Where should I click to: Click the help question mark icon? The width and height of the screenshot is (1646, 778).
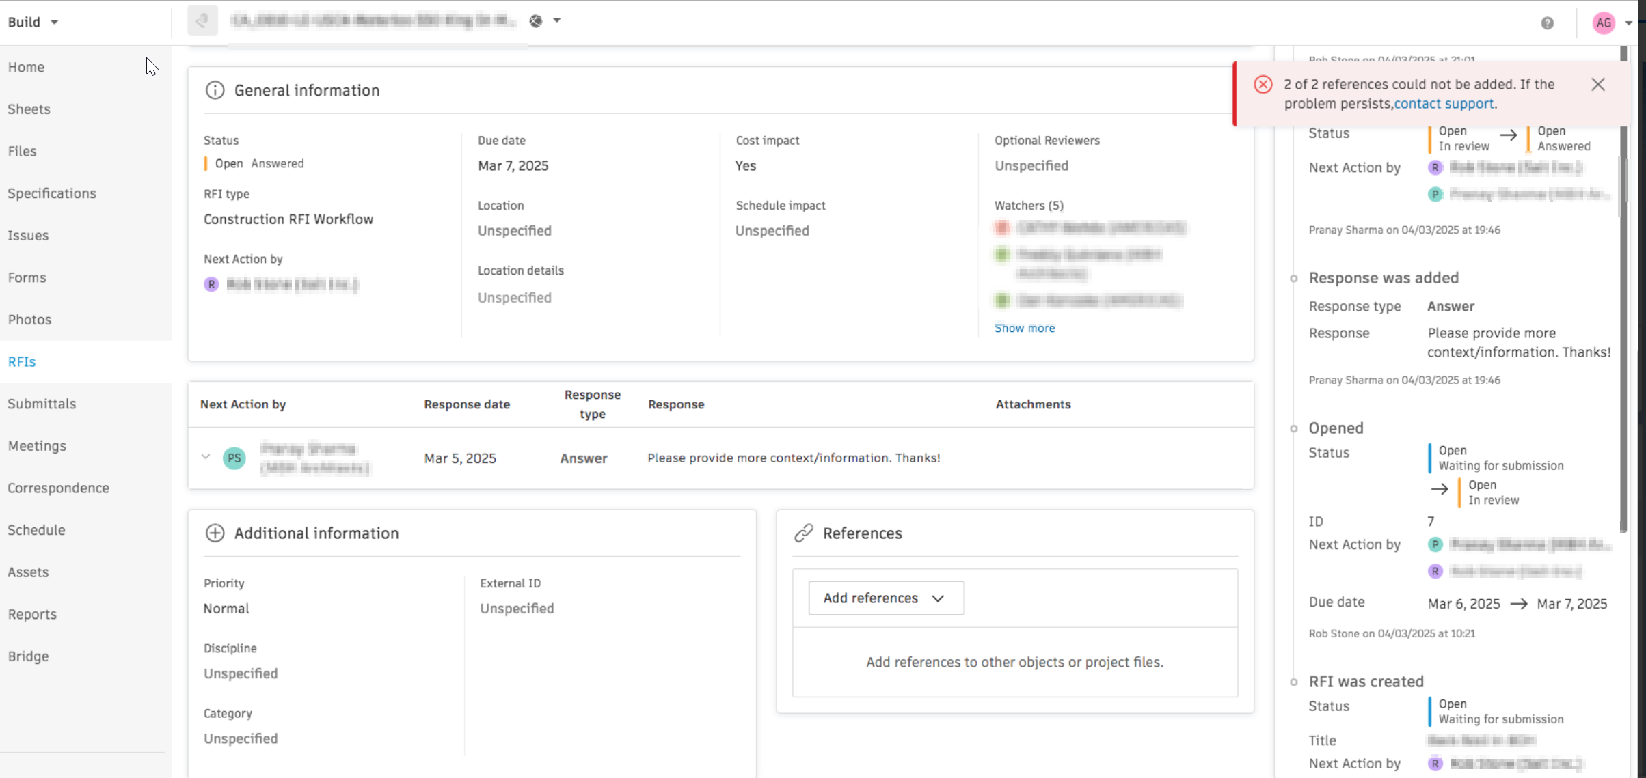click(x=1547, y=23)
